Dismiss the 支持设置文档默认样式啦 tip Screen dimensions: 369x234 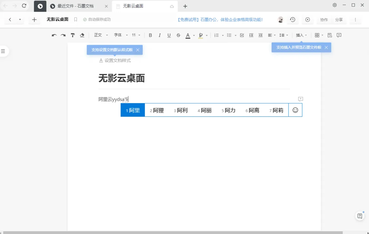click(138, 50)
